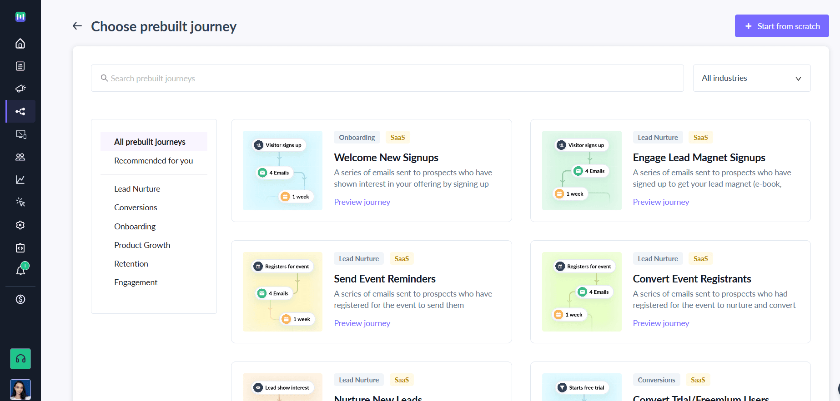Open the Starts free trial card thumbnail
The height and width of the screenshot is (401, 840).
point(582,387)
